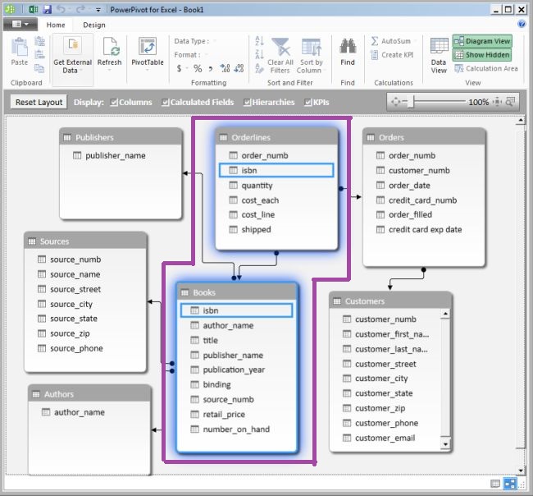Apply percent format
The height and width of the screenshot is (496, 533).
tap(198, 68)
